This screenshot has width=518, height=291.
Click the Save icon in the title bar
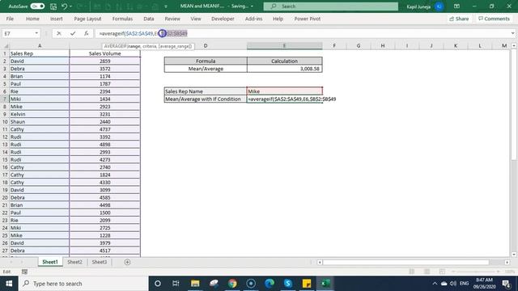[53, 6]
